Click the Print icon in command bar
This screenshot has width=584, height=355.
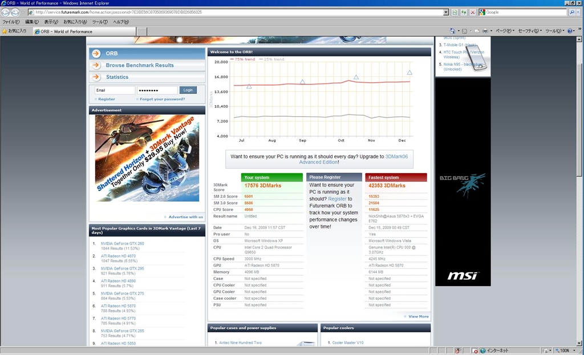click(485, 31)
